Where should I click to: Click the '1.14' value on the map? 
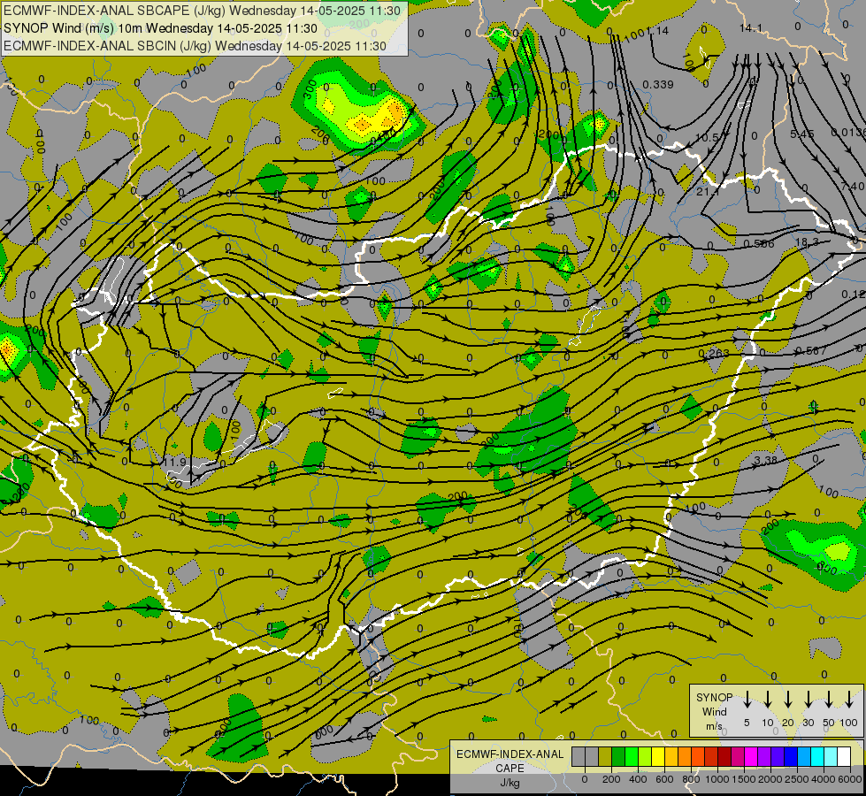(x=658, y=30)
